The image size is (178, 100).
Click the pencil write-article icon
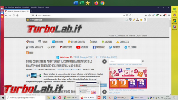[134, 20]
